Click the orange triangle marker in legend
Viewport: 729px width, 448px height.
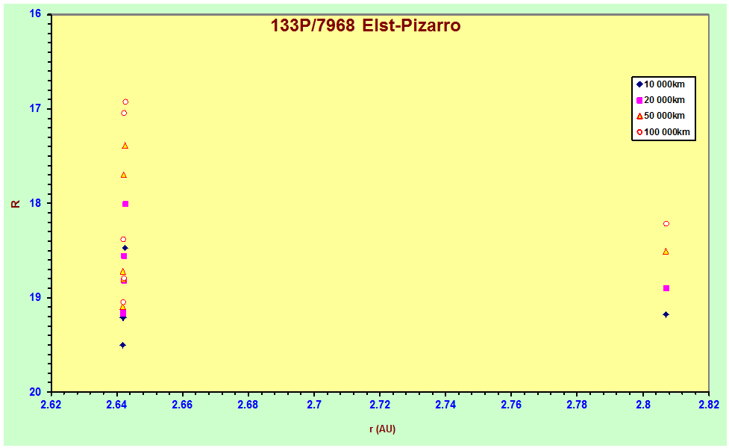[639, 116]
